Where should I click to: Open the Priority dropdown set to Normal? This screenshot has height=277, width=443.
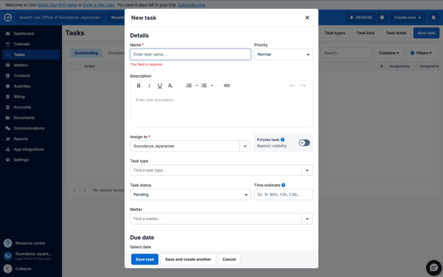[284, 54]
